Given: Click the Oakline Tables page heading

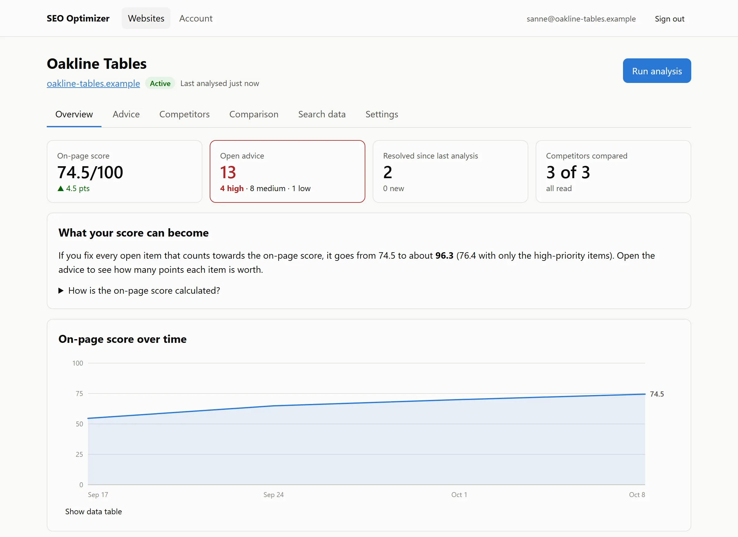Looking at the screenshot, I should 97,64.
